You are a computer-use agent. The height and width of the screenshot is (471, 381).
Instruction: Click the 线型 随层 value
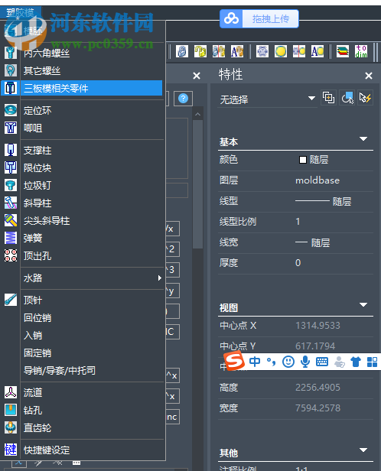324,201
